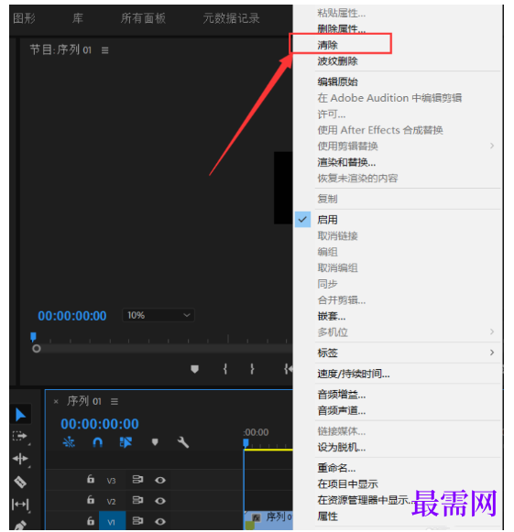Toggle insert sequences as nests icon
Image resolution: width=514 pixels, height=532 pixels.
pos(69,442)
